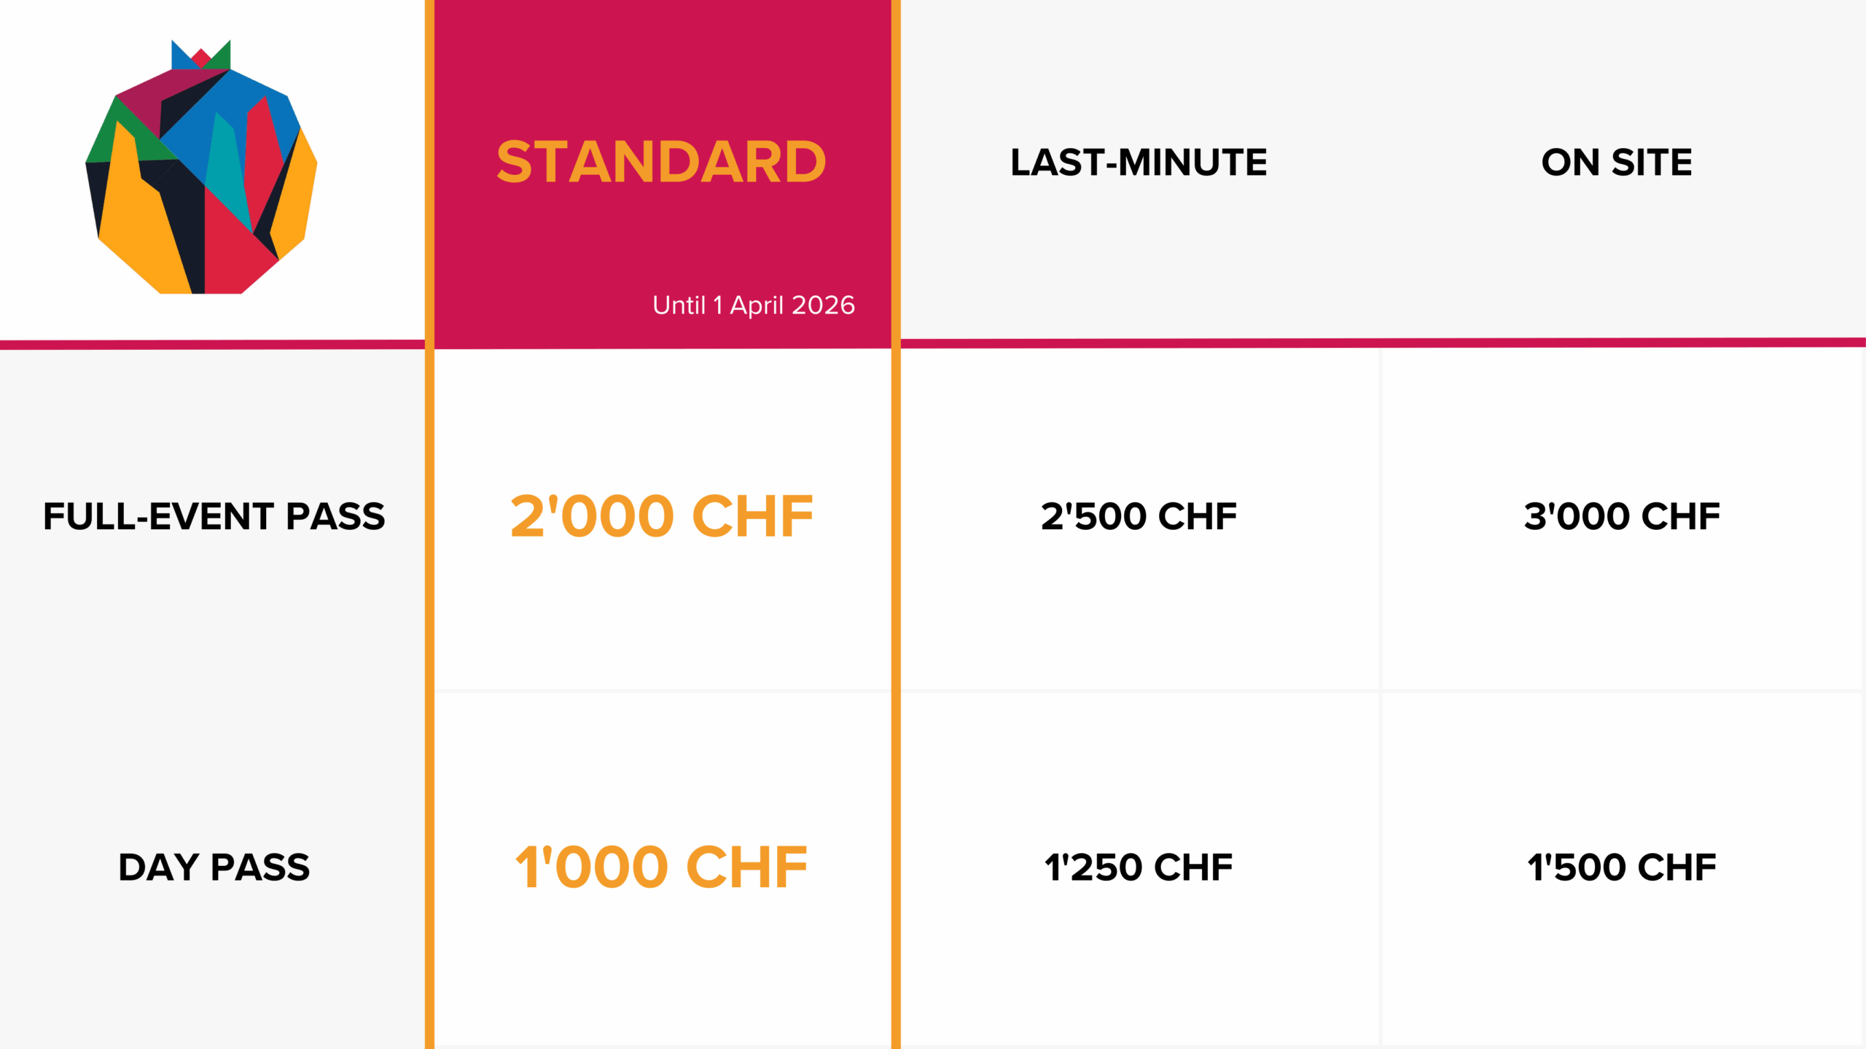The image size is (1866, 1049).
Task: Select the 1'000 CHF standard day pass price
Action: [661, 867]
